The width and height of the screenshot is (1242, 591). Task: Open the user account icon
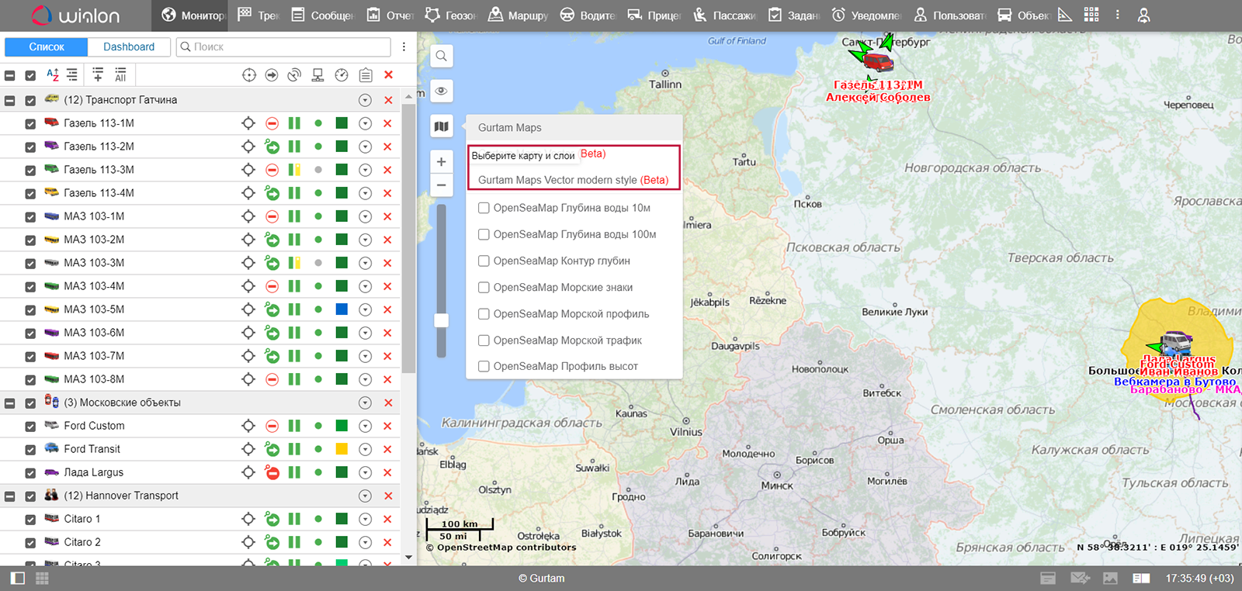(x=1143, y=15)
